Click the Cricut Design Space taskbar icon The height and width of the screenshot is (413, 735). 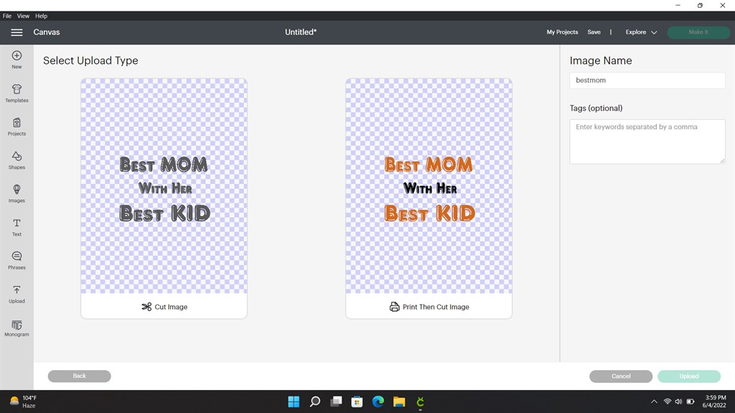pos(421,402)
